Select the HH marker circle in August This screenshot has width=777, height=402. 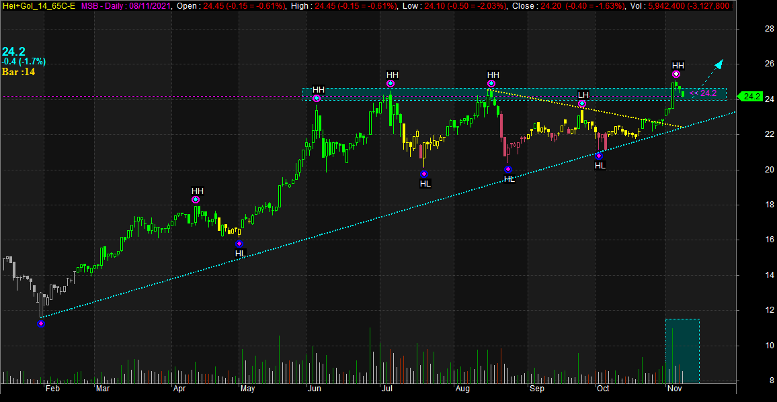(x=491, y=83)
